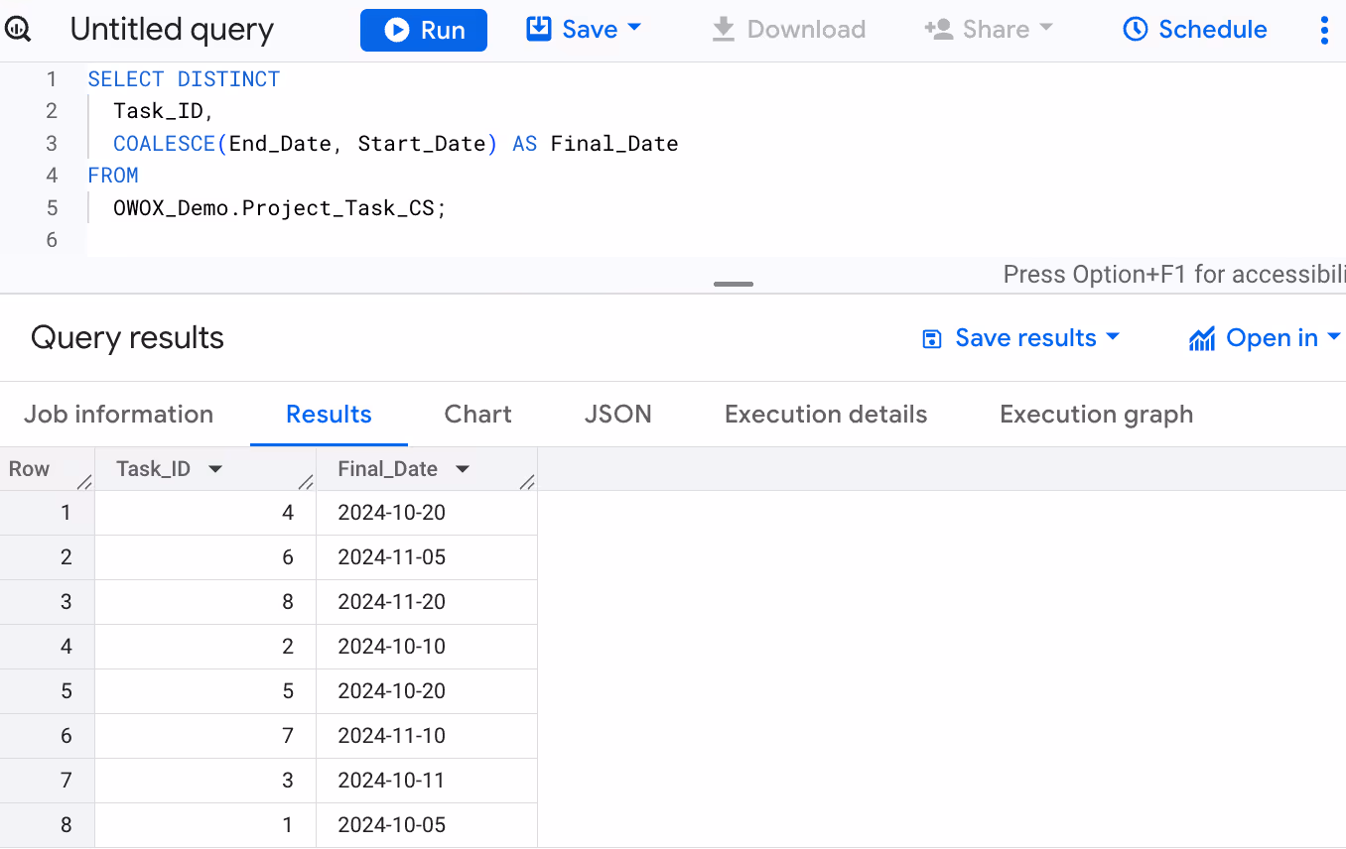
Task: Click the query magnifier icon beside Untitled query
Action: coord(18,30)
